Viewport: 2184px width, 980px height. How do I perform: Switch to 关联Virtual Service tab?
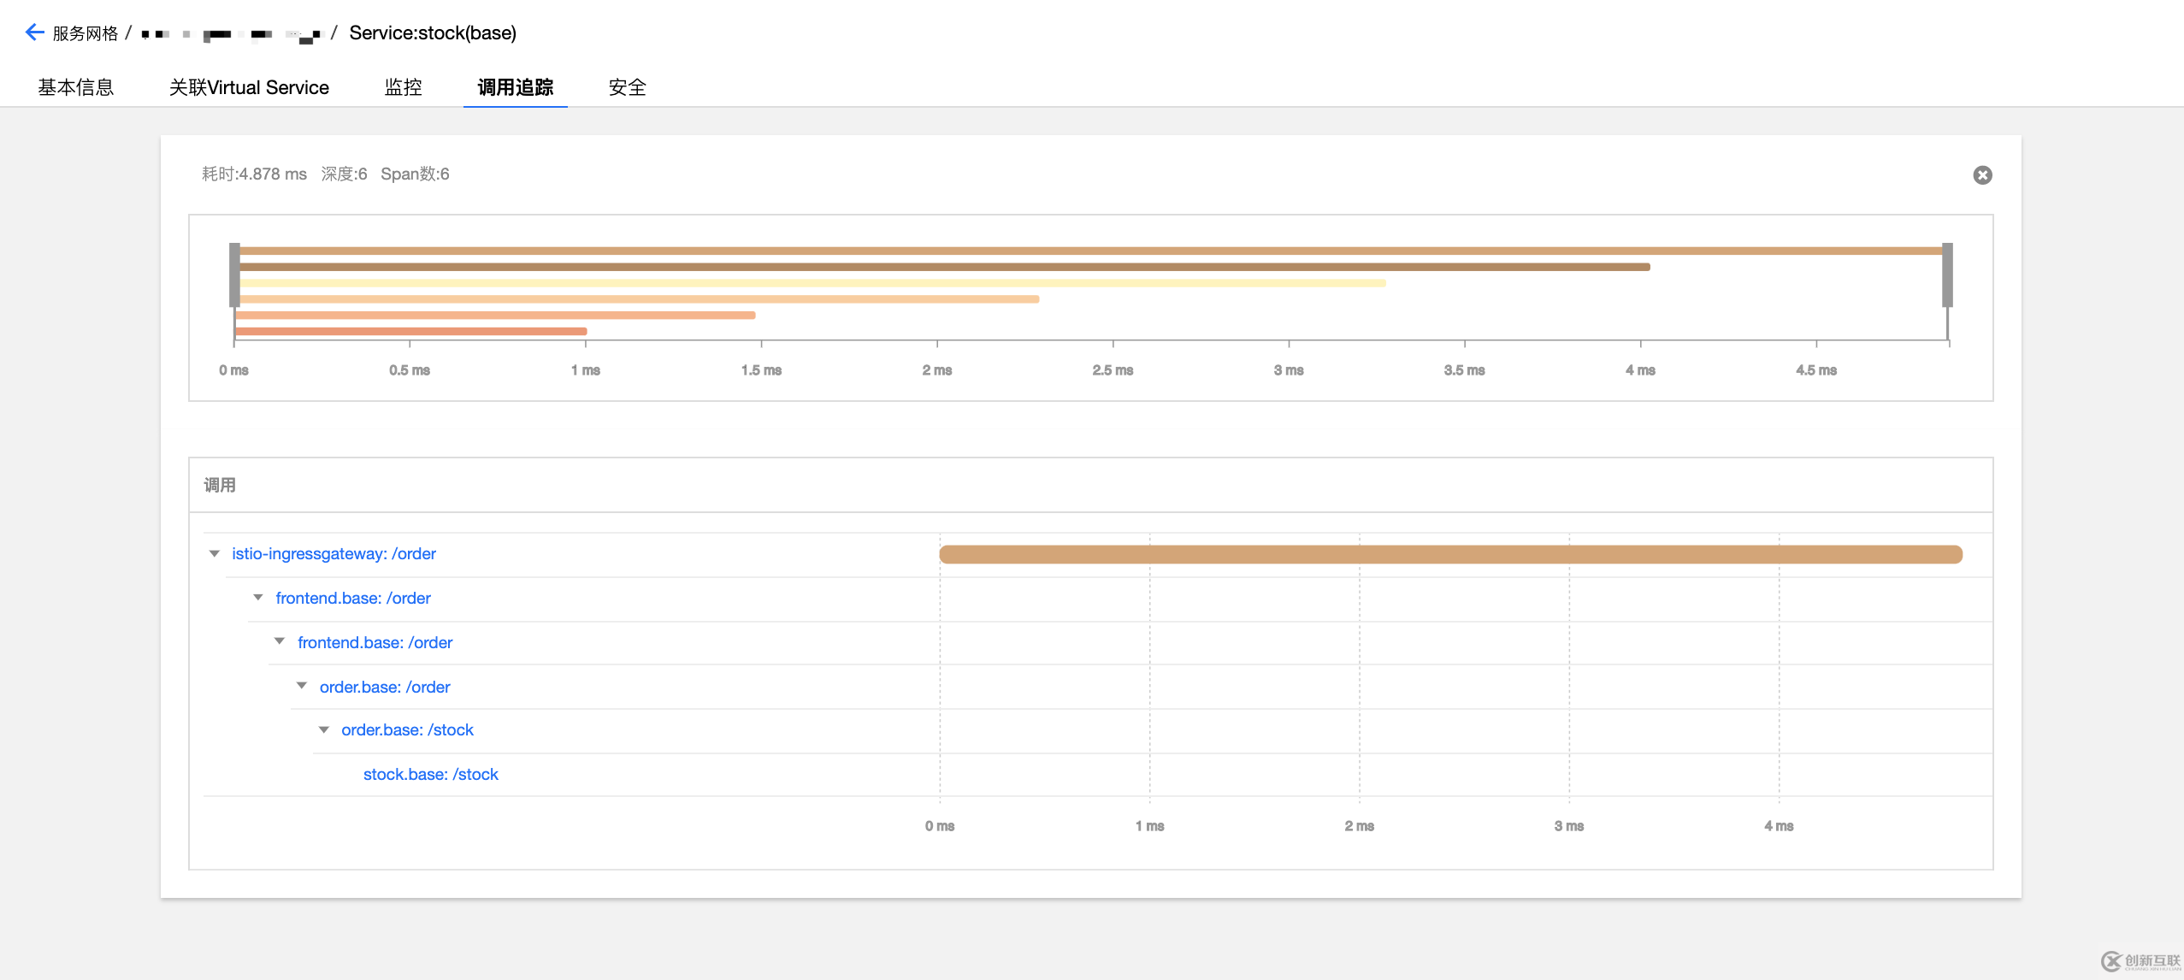pos(249,87)
